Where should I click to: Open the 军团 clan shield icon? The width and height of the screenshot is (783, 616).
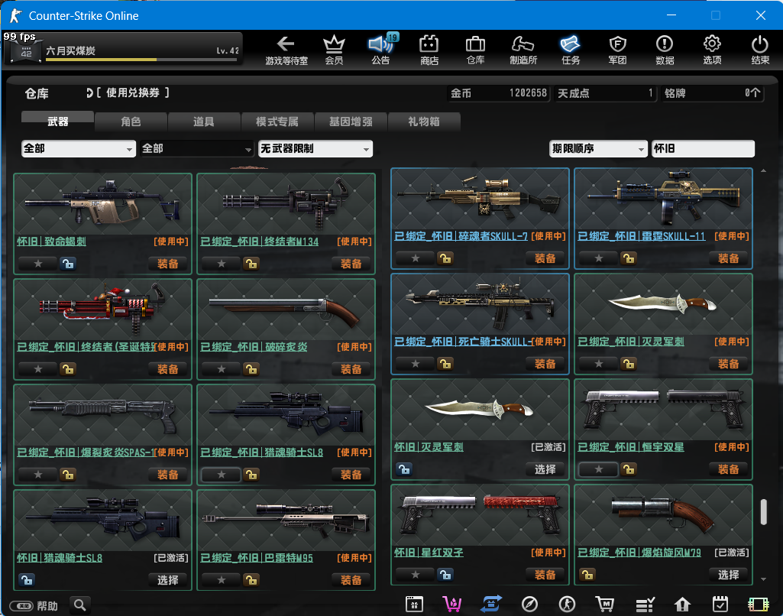click(x=618, y=50)
